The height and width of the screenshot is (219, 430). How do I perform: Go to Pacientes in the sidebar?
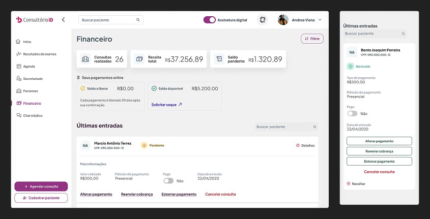[30, 91]
